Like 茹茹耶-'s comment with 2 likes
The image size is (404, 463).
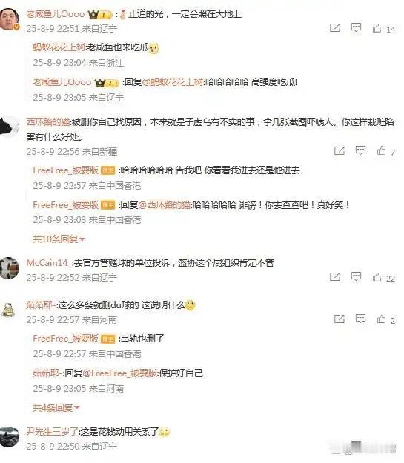tap(381, 319)
